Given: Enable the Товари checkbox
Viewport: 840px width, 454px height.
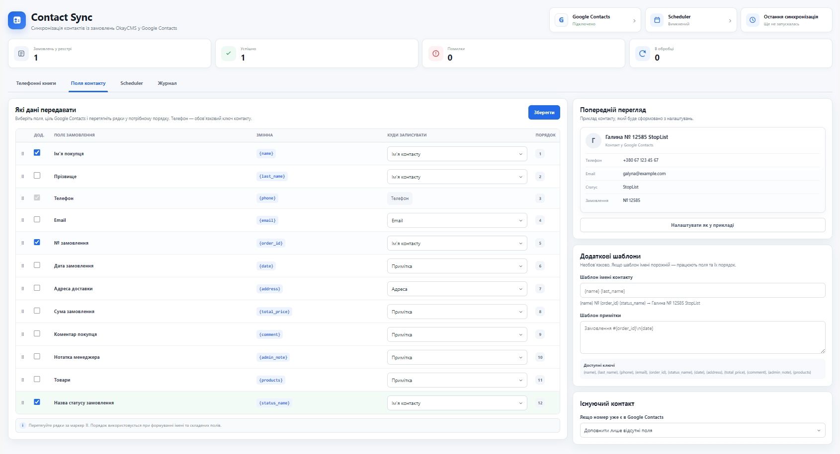Looking at the screenshot, I should point(37,379).
